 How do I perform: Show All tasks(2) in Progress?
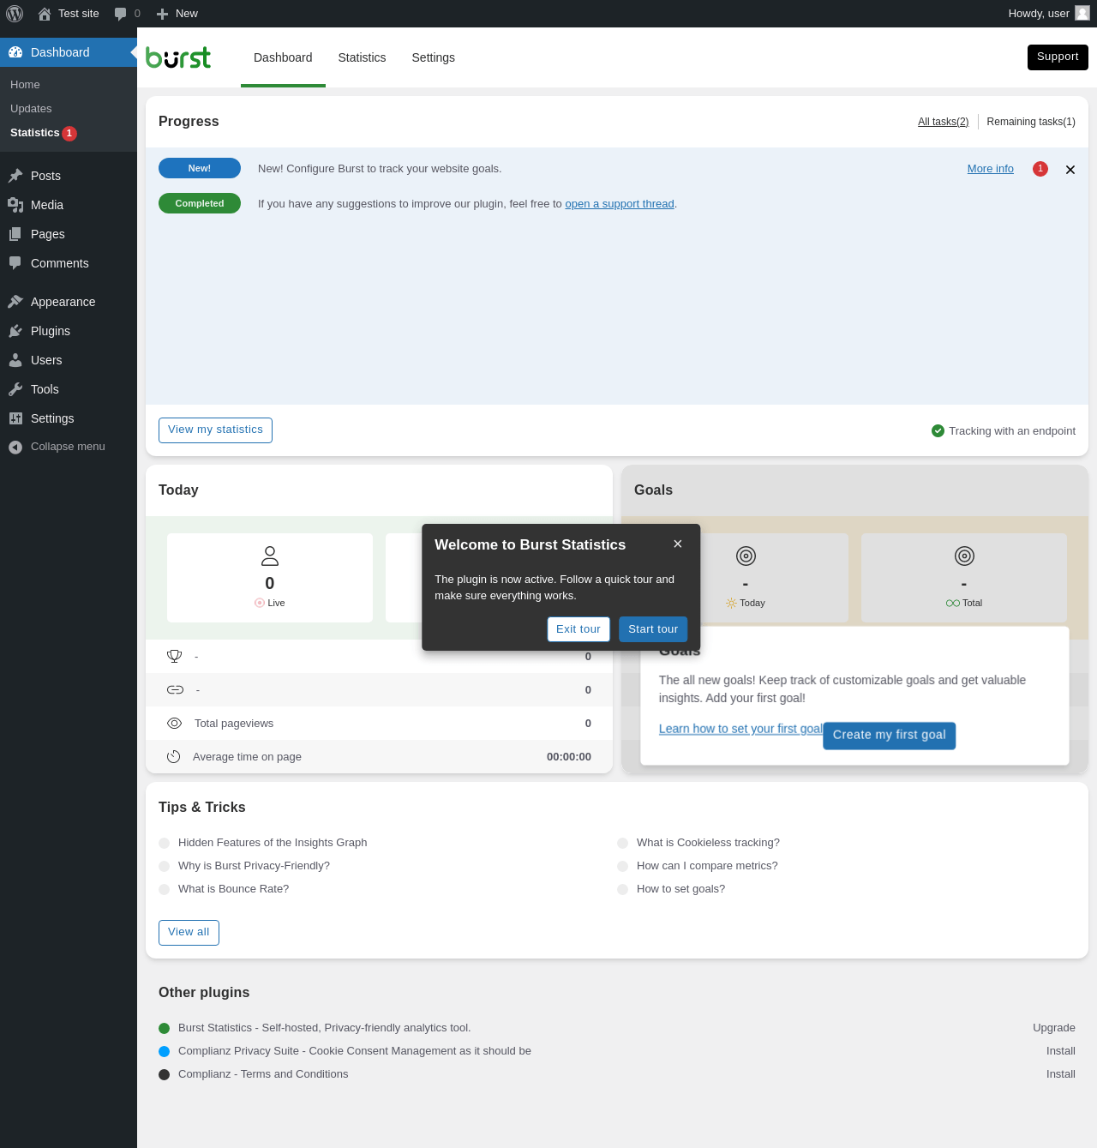944,122
